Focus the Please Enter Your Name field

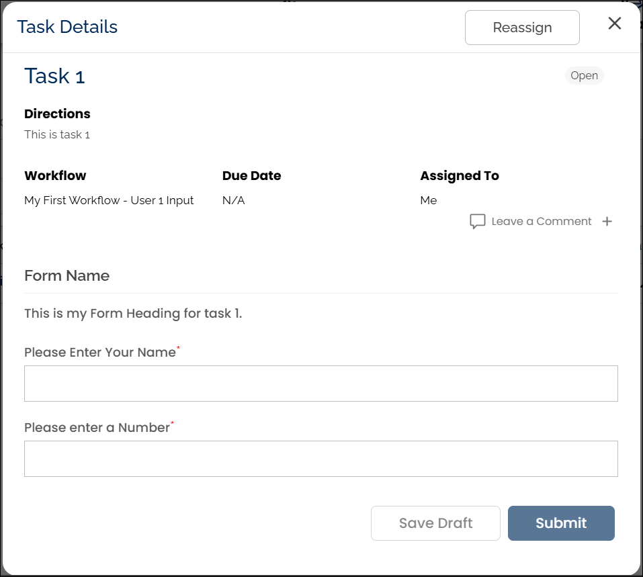click(x=320, y=384)
